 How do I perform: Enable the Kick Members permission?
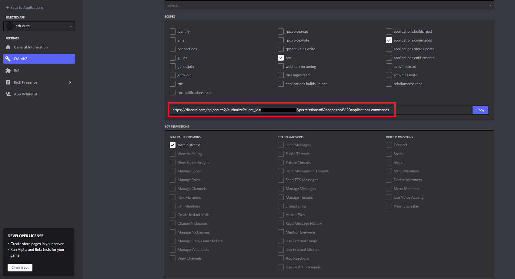point(172,198)
